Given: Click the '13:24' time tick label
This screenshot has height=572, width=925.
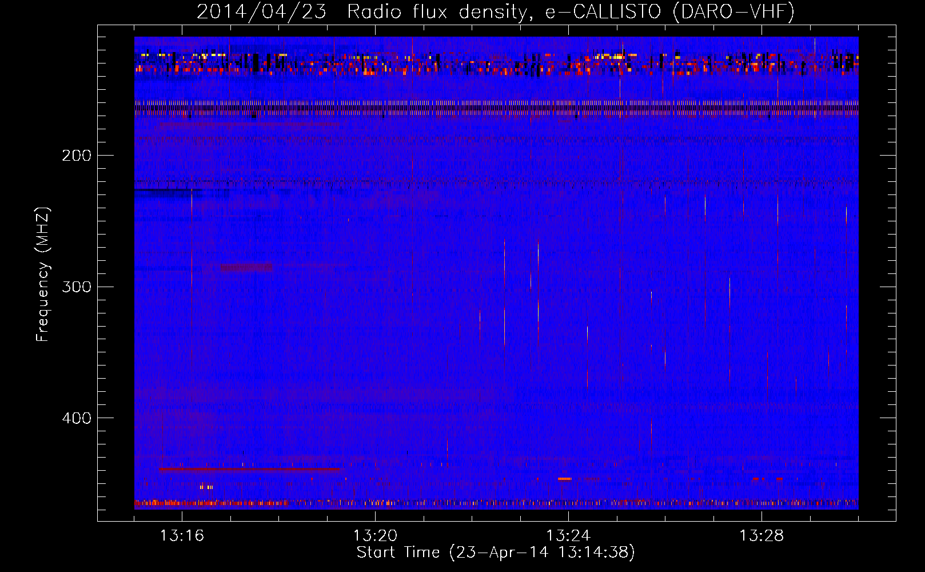Looking at the screenshot, I should coord(568,536).
